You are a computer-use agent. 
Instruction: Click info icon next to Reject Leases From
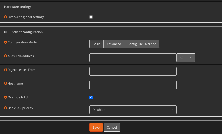(x=5, y=70)
